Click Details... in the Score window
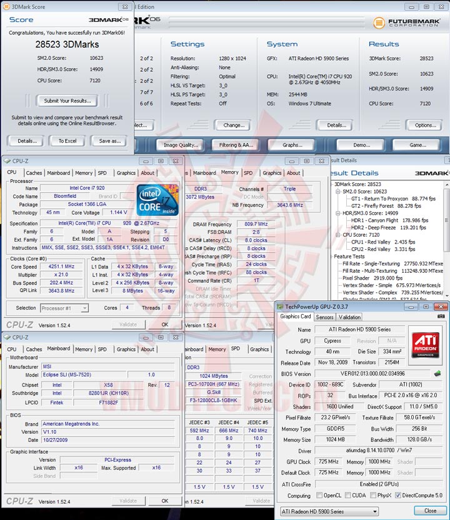 (27, 141)
